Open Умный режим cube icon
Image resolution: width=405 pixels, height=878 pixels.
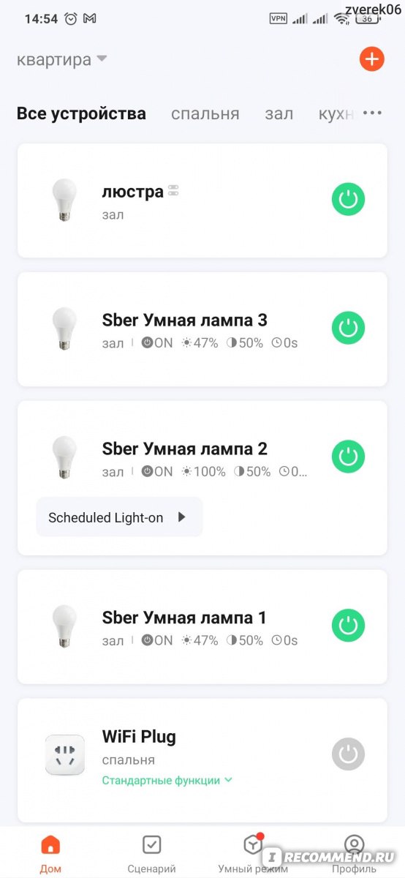coord(252,845)
